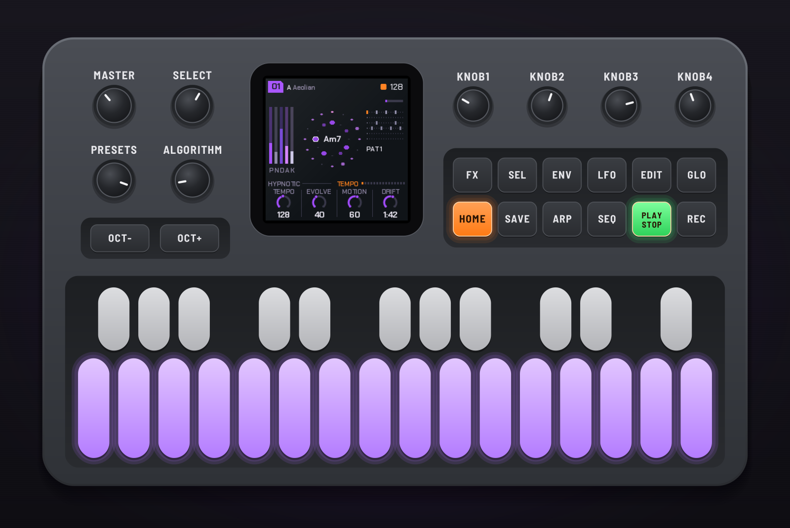Open the GLO global settings button
Screen dimensions: 790x528
(x=697, y=175)
